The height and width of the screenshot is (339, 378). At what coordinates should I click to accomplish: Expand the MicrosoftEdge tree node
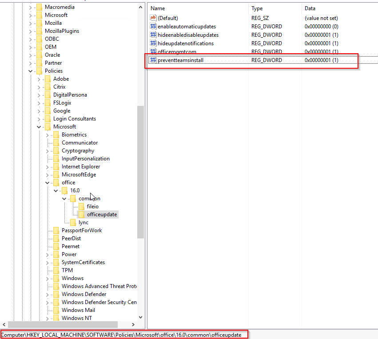[47, 175]
